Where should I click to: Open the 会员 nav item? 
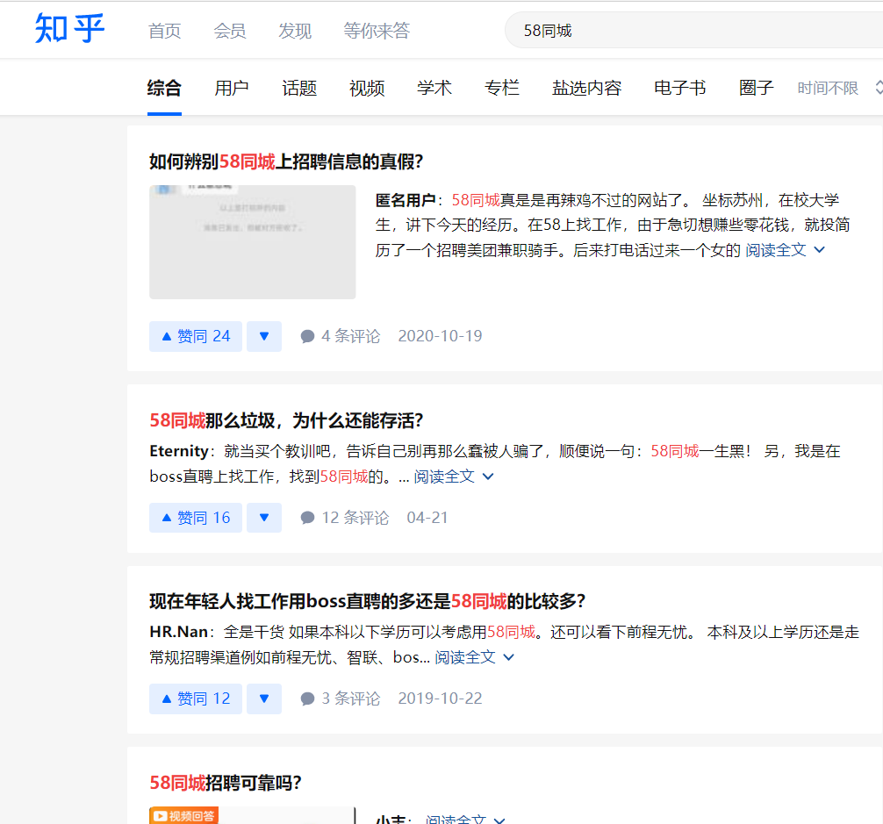(x=230, y=31)
